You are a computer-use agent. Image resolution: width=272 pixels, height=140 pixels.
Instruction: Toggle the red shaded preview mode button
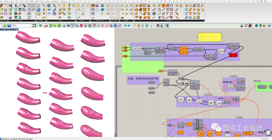coord(250,26)
